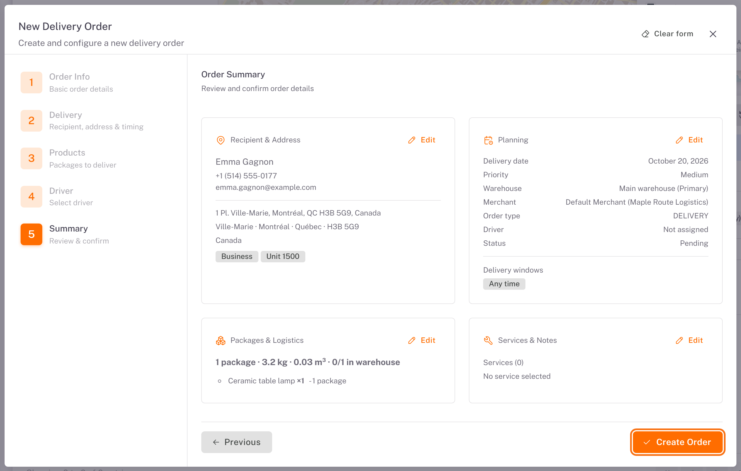Edit the Packages & Logistics section

tap(422, 341)
